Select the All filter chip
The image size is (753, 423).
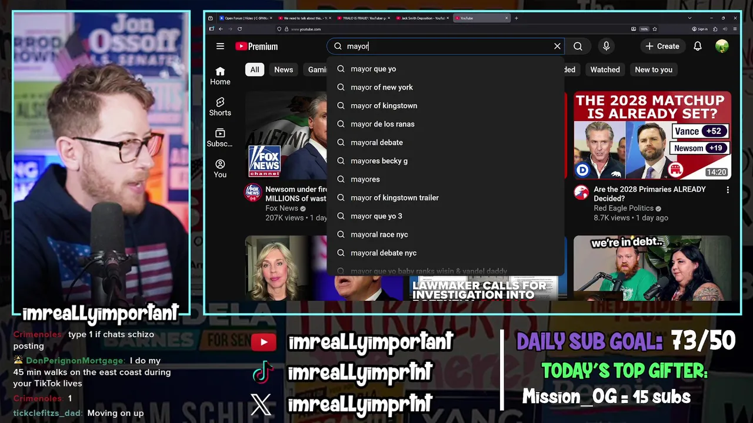coord(254,69)
